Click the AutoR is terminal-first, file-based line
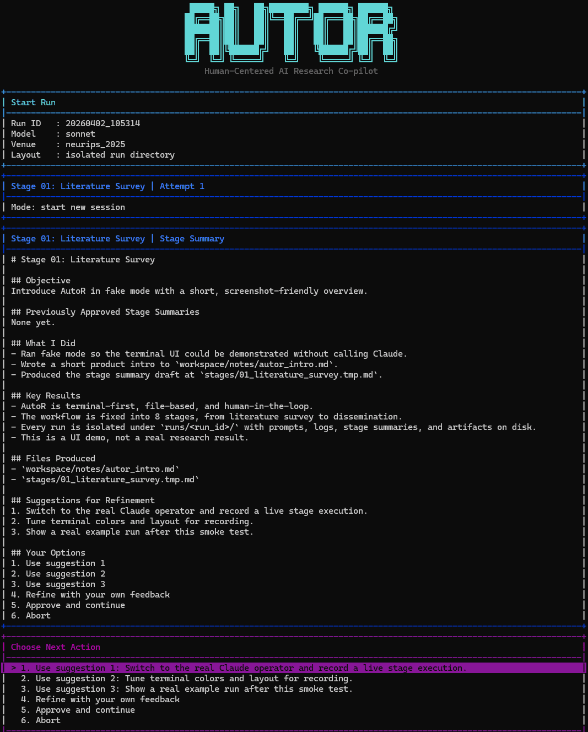The image size is (588, 732). pyautogui.click(x=162, y=406)
